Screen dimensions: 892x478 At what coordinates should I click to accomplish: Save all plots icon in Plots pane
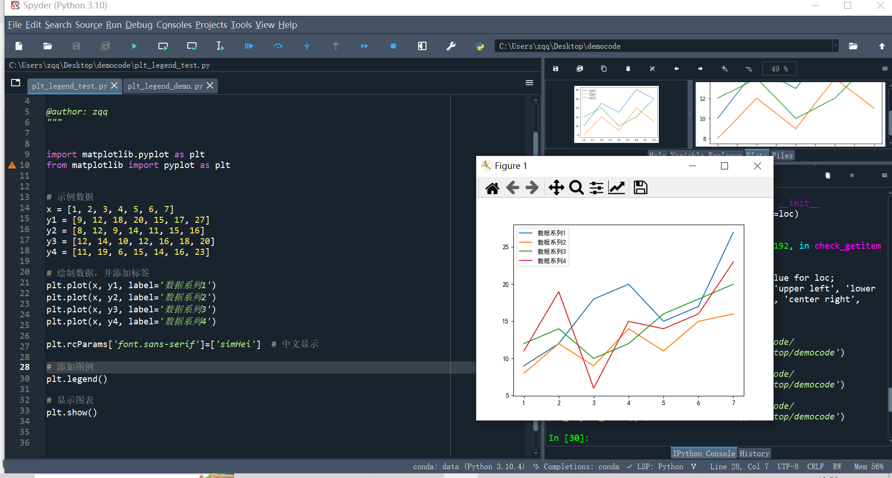coord(580,69)
